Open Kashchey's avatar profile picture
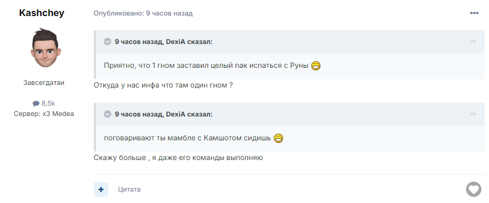This screenshot has width=489, height=203. coord(46,48)
